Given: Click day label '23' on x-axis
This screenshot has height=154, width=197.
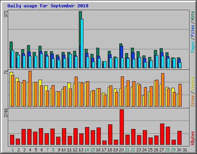Looking at the screenshot, I should coord(139,150).
